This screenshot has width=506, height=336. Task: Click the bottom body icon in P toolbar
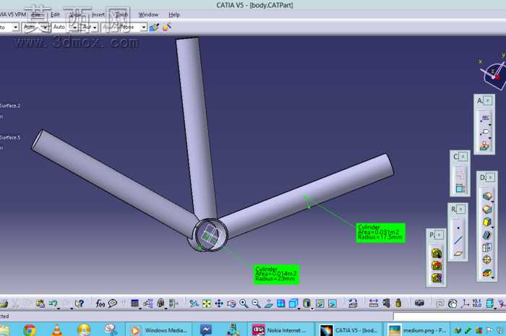click(437, 278)
